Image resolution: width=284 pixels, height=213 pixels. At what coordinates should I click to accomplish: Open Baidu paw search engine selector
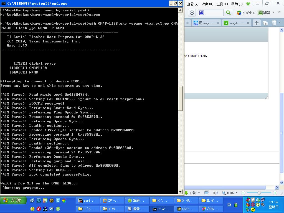pyautogui.click(x=202, y=13)
